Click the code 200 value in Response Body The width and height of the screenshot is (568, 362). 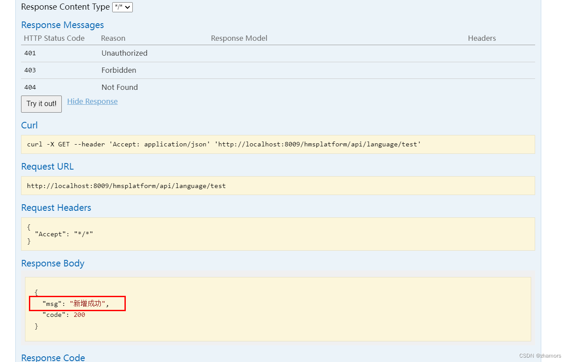coord(79,314)
